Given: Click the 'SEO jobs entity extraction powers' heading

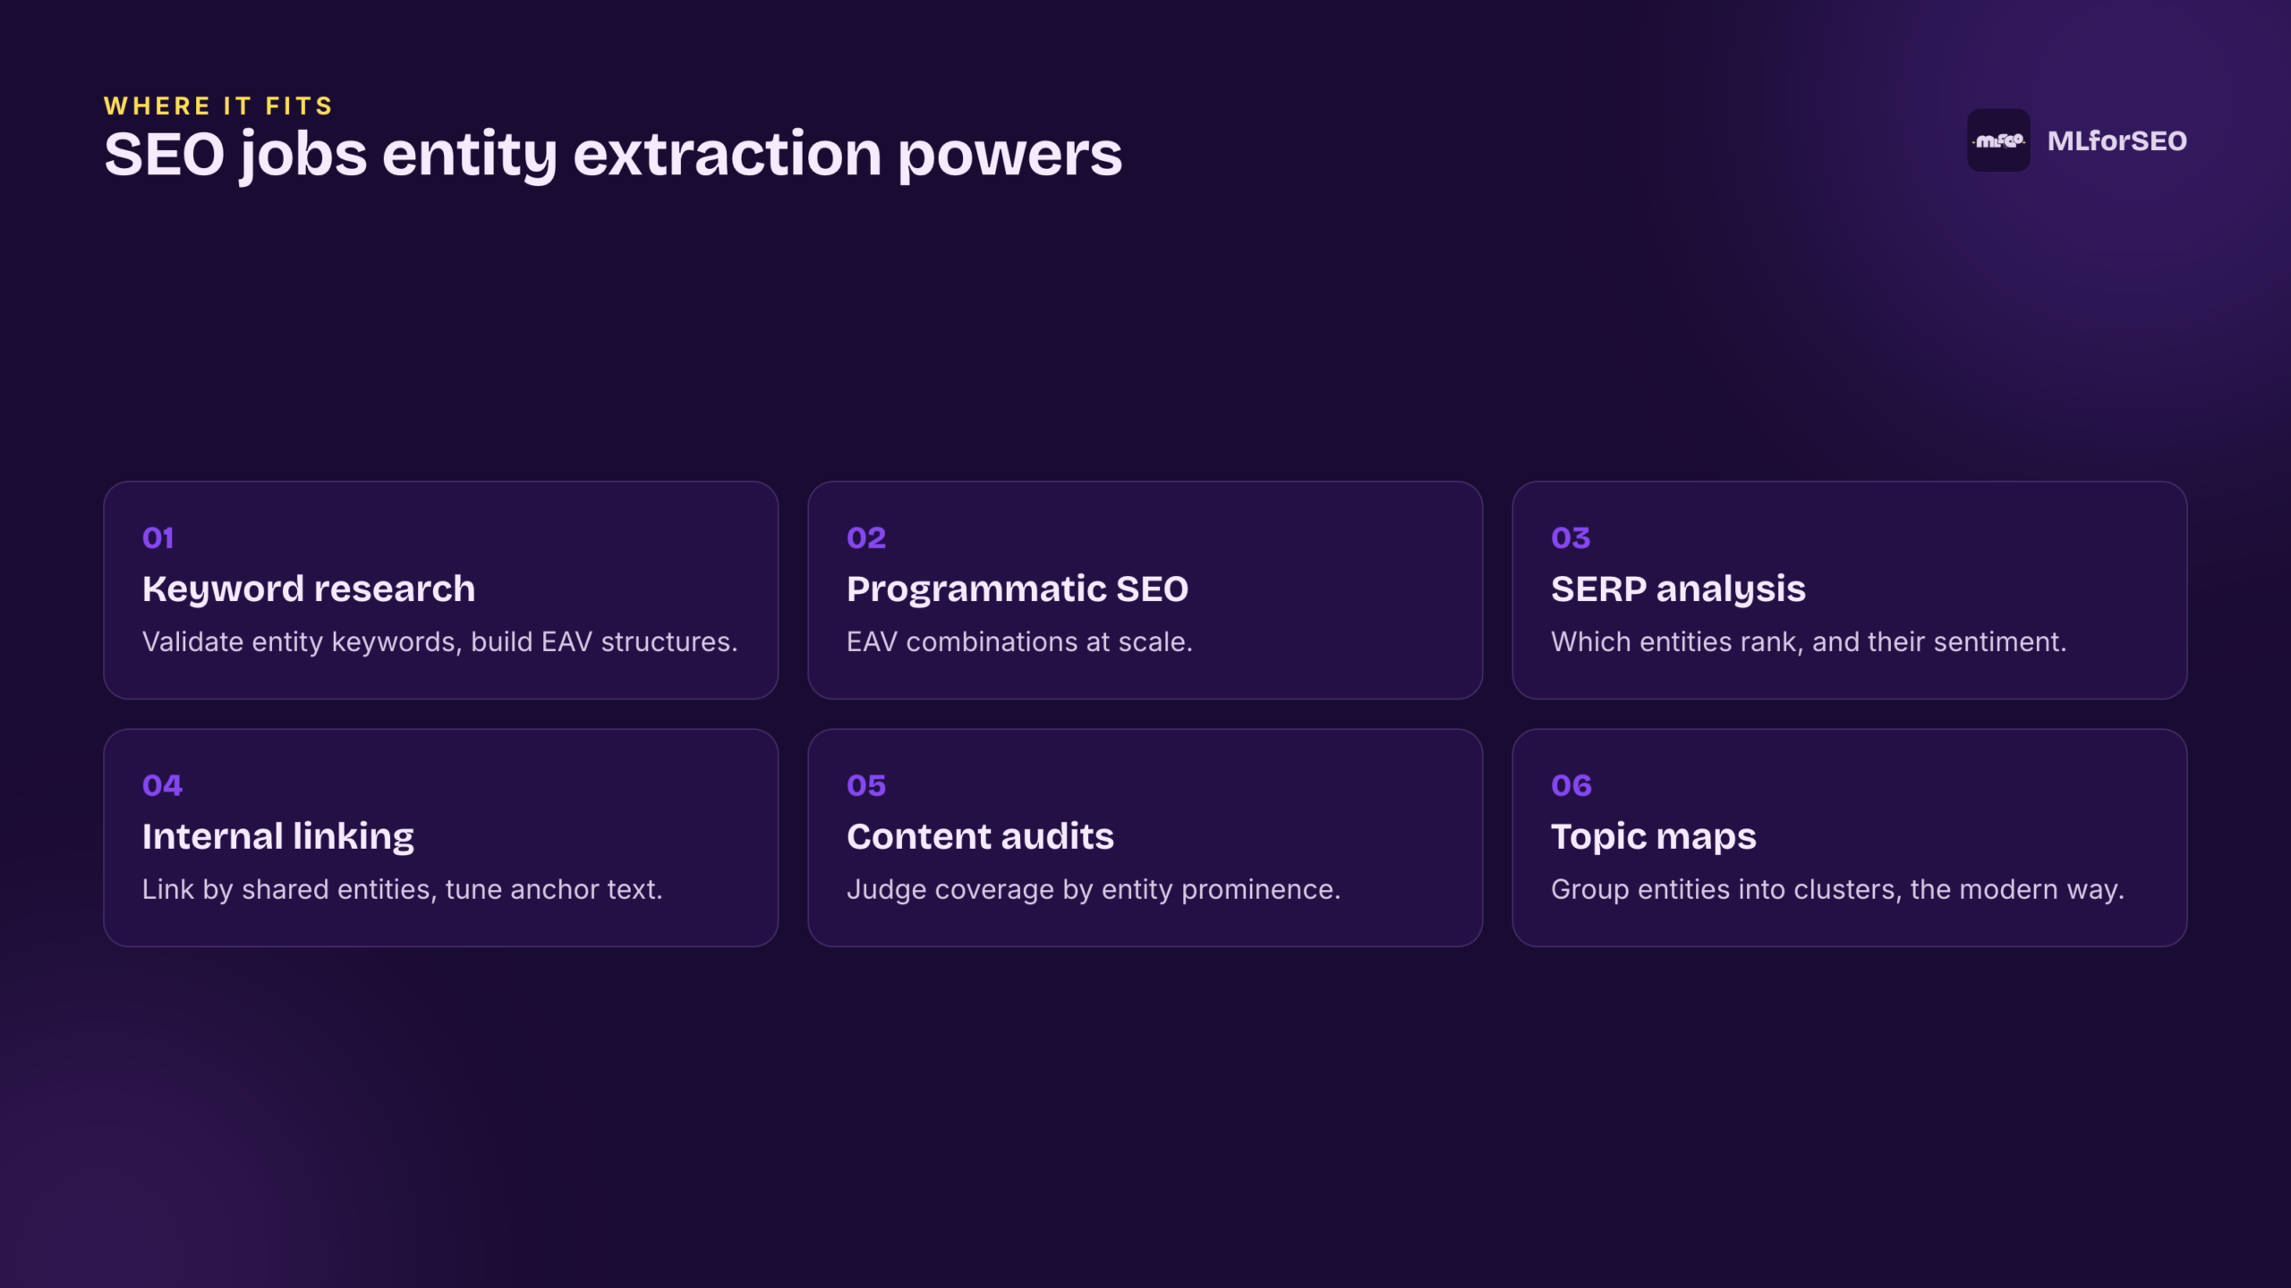Looking at the screenshot, I should [613, 155].
